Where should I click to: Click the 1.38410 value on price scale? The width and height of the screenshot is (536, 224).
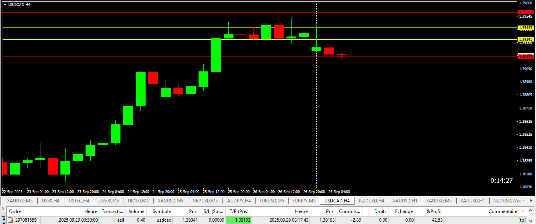coord(525,148)
